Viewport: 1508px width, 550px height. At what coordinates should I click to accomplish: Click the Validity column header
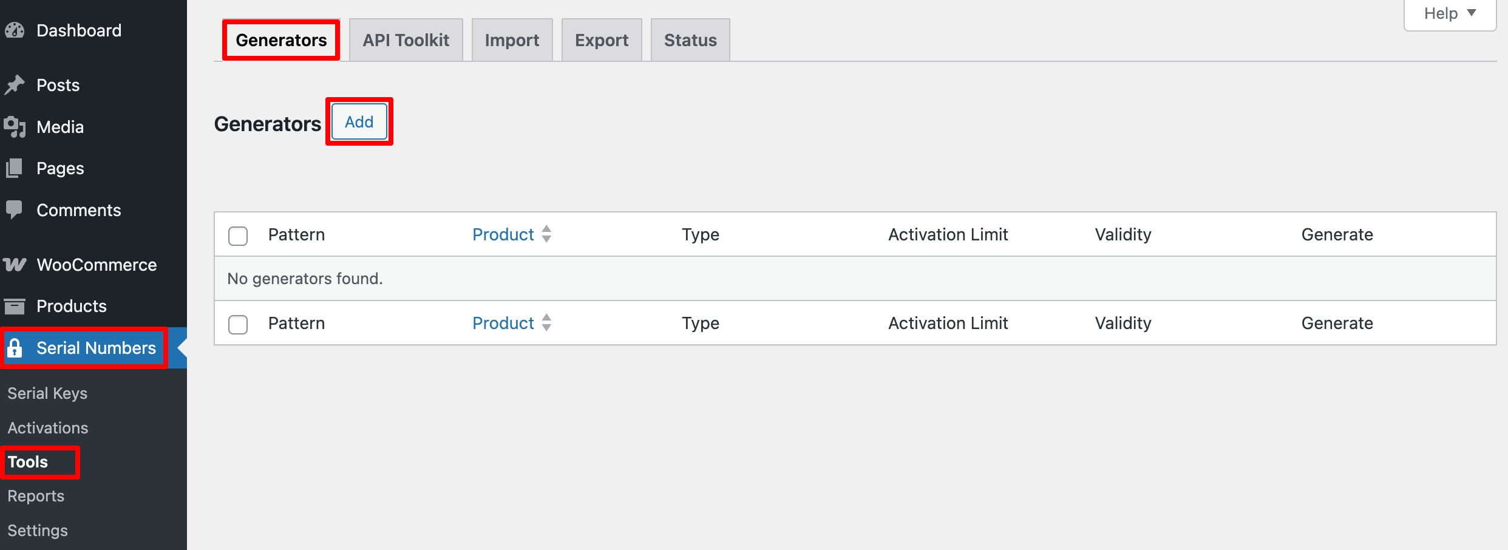1123,234
